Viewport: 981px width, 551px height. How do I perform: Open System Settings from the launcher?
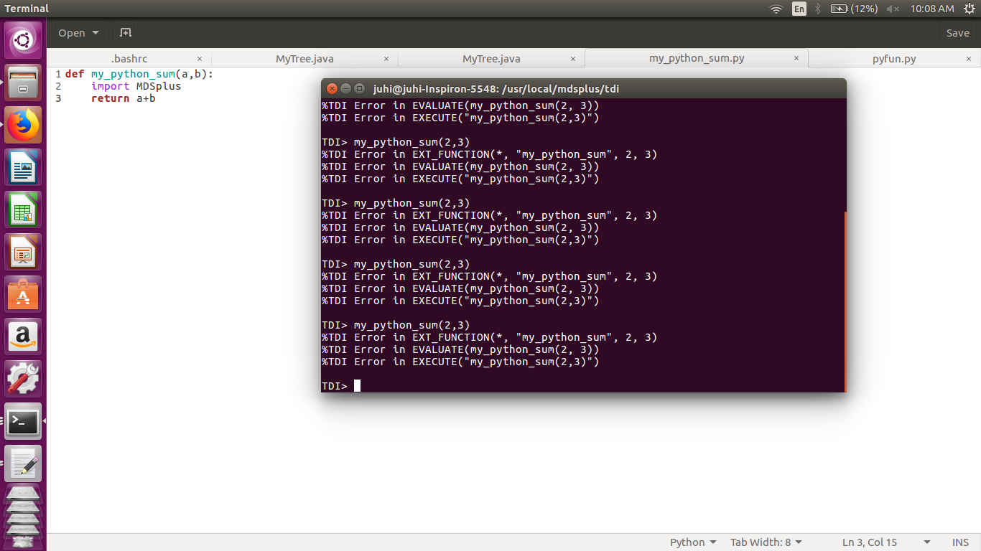pos(23,378)
